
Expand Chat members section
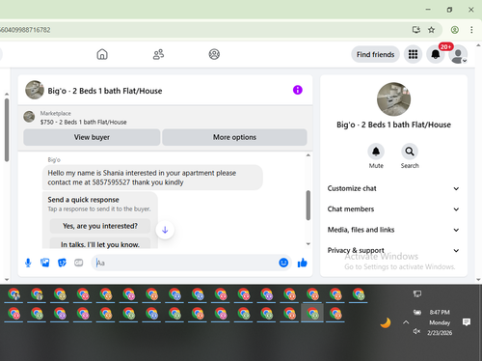[393, 209]
